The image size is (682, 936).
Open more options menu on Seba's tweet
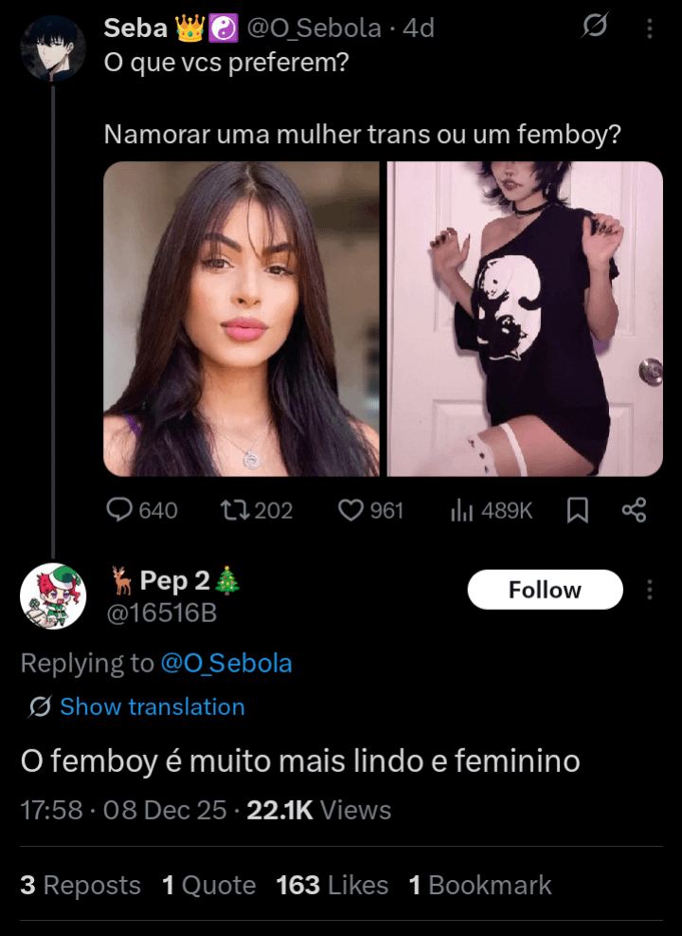tap(650, 28)
